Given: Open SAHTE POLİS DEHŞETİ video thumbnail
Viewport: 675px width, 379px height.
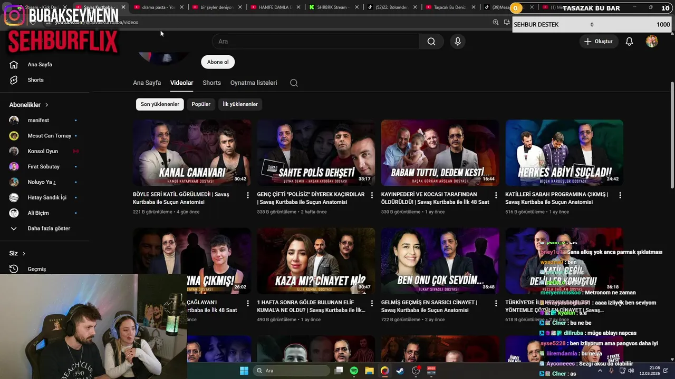Looking at the screenshot, I should point(316,153).
